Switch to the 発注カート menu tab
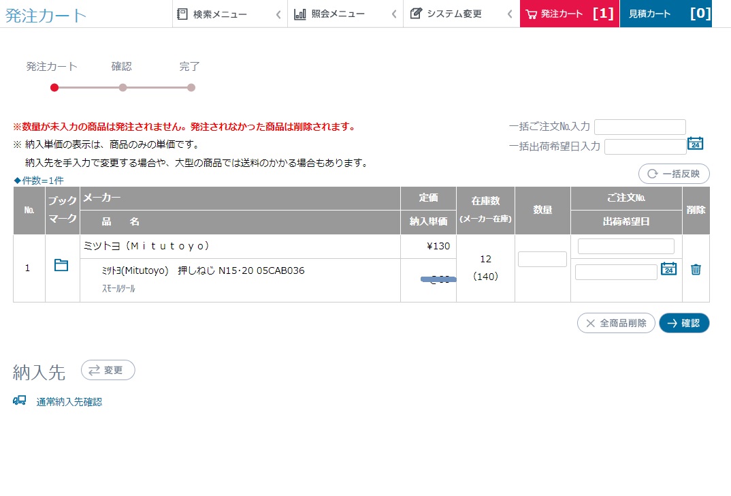Image resolution: width=731 pixels, height=496 pixels. coord(564,13)
